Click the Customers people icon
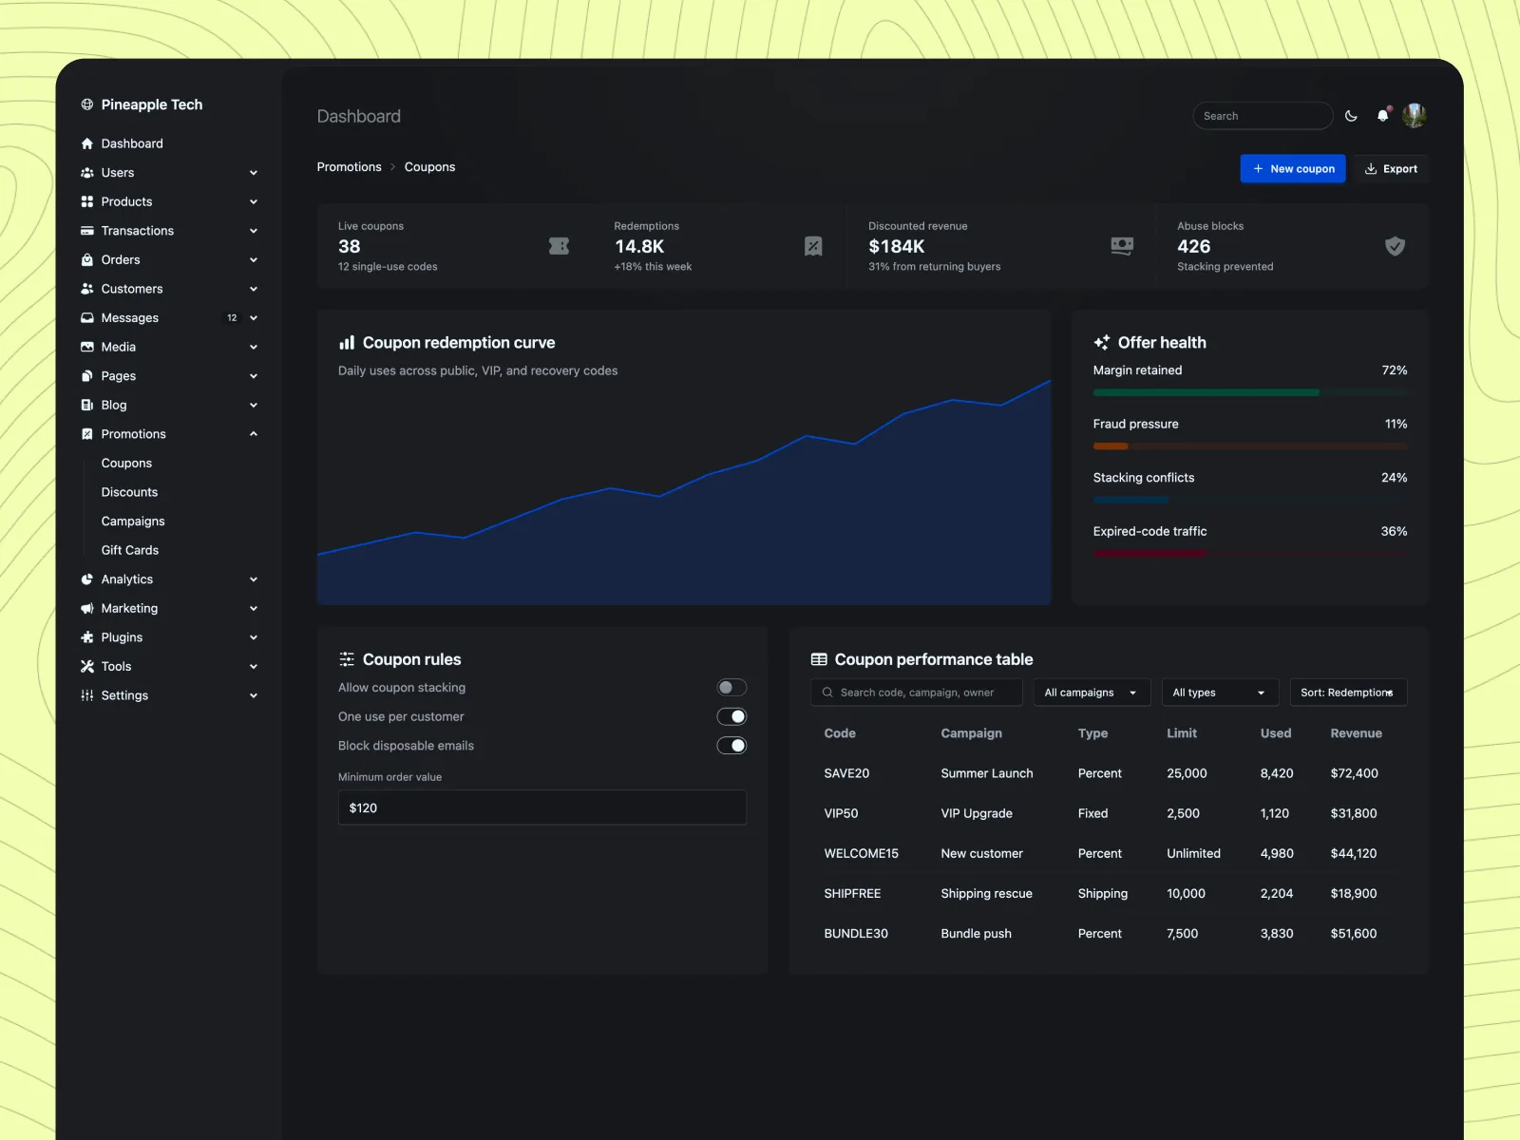 (87, 289)
